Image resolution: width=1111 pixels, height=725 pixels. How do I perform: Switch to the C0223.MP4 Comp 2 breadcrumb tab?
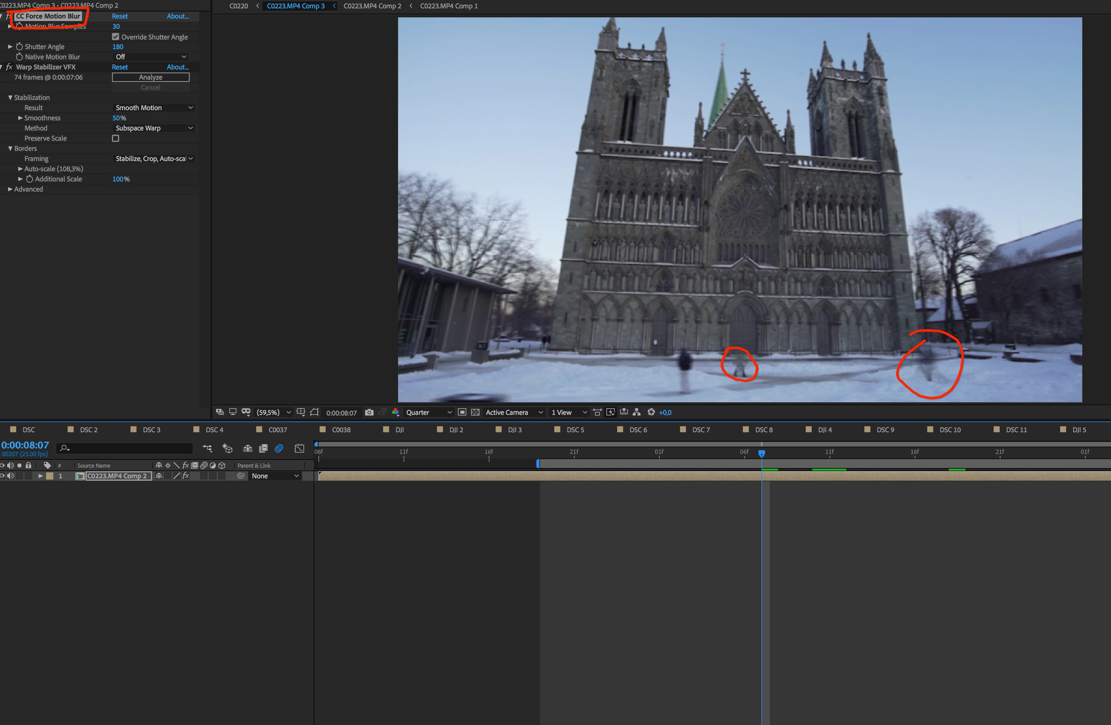[x=372, y=6]
